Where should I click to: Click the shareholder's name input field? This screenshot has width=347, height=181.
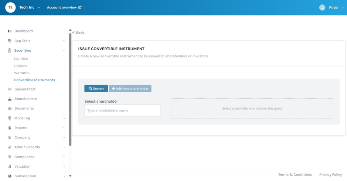point(122,110)
